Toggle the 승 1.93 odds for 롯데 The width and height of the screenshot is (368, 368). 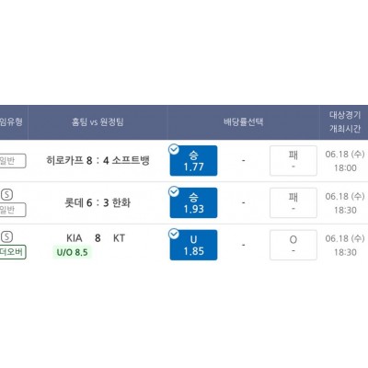(x=193, y=203)
